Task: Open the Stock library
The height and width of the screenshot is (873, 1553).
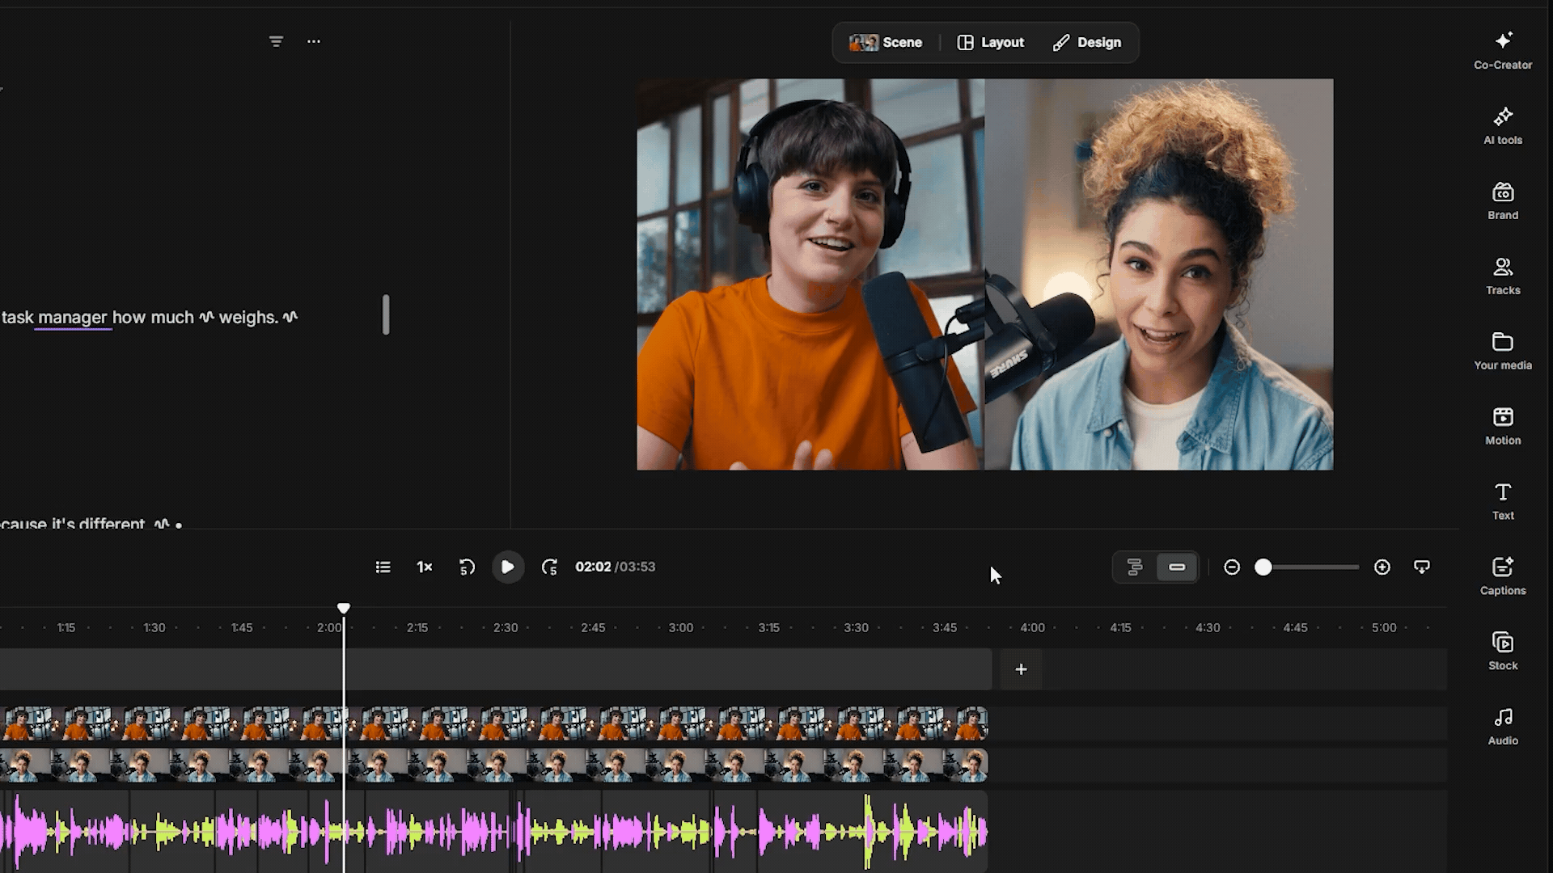Action: click(x=1503, y=652)
